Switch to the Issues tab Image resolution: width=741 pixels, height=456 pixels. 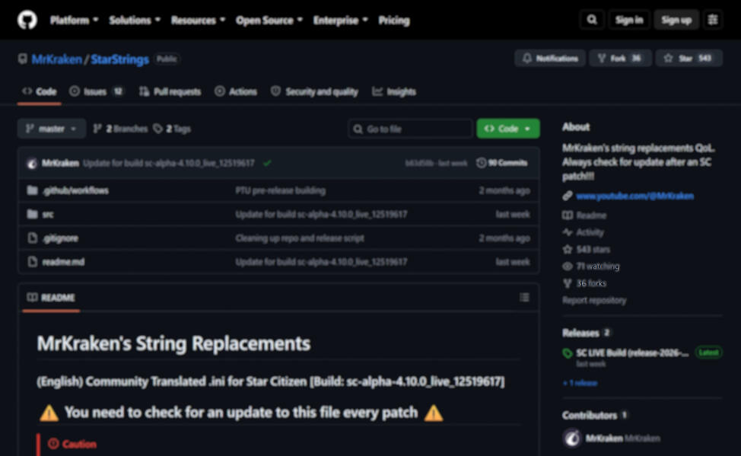click(x=97, y=91)
